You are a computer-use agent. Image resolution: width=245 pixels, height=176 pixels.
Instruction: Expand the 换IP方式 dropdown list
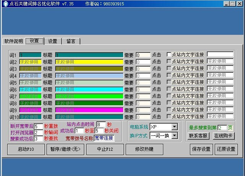[174, 135]
